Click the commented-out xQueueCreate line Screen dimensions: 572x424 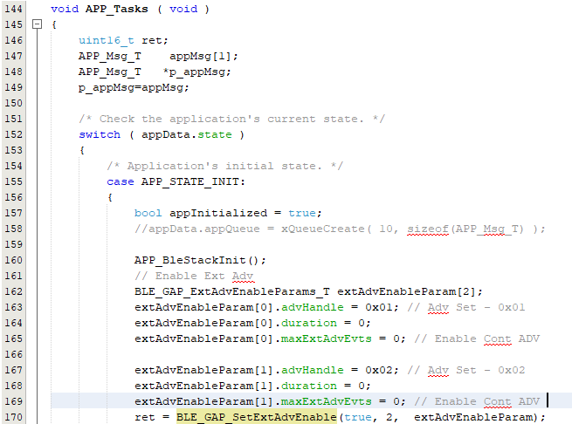[339, 229]
